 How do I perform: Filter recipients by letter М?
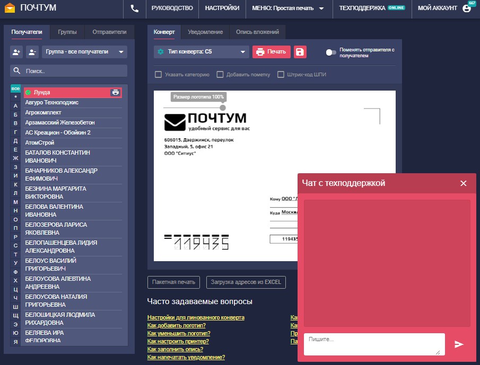click(15, 202)
